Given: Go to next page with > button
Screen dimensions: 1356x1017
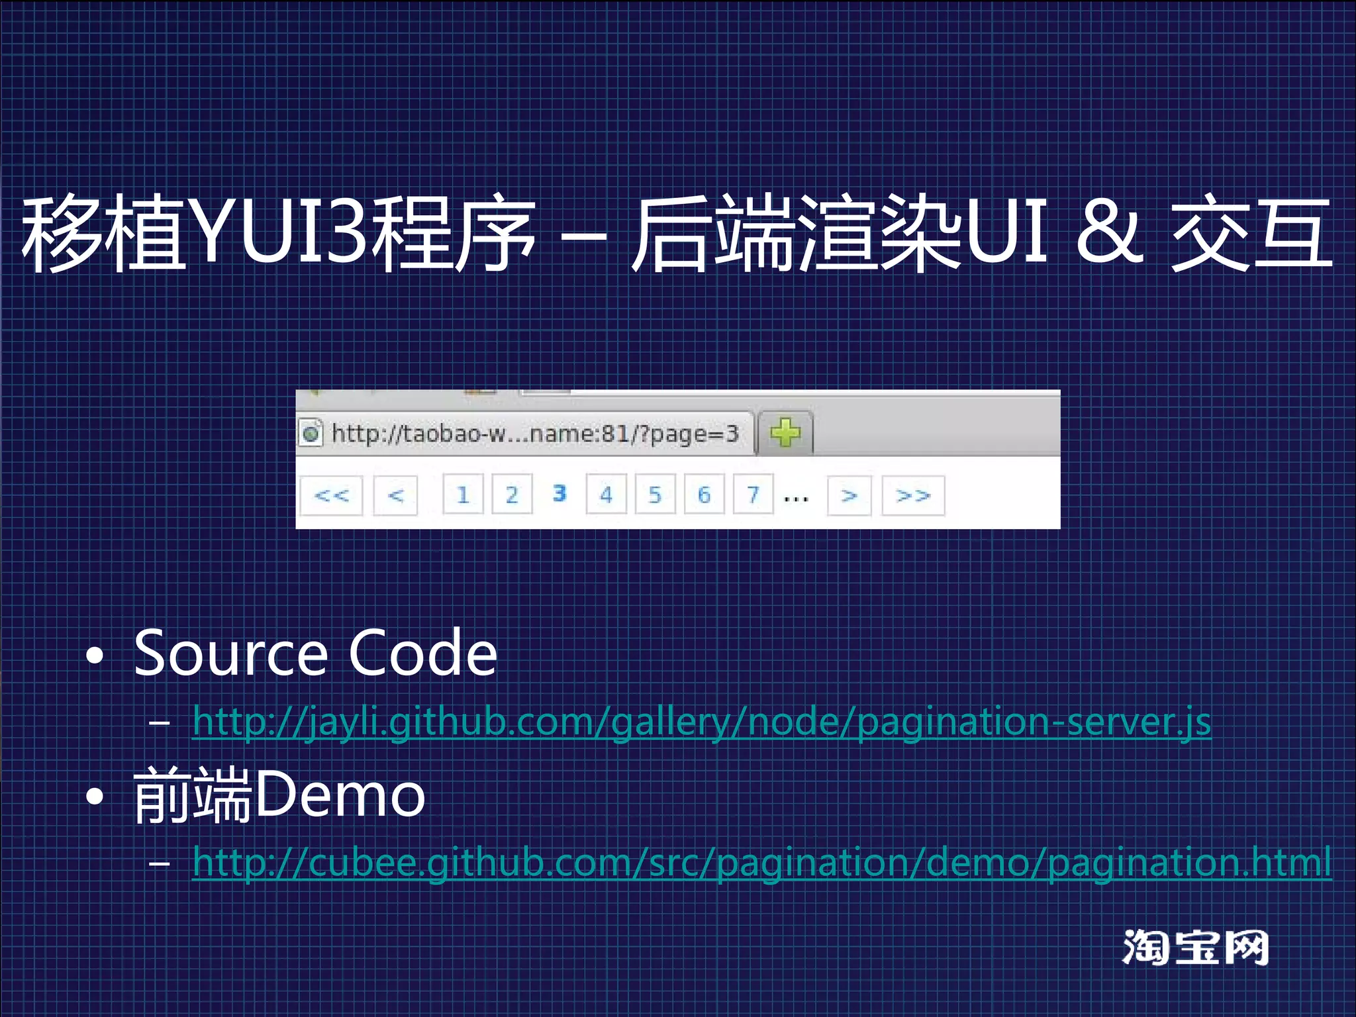Looking at the screenshot, I should tap(849, 495).
